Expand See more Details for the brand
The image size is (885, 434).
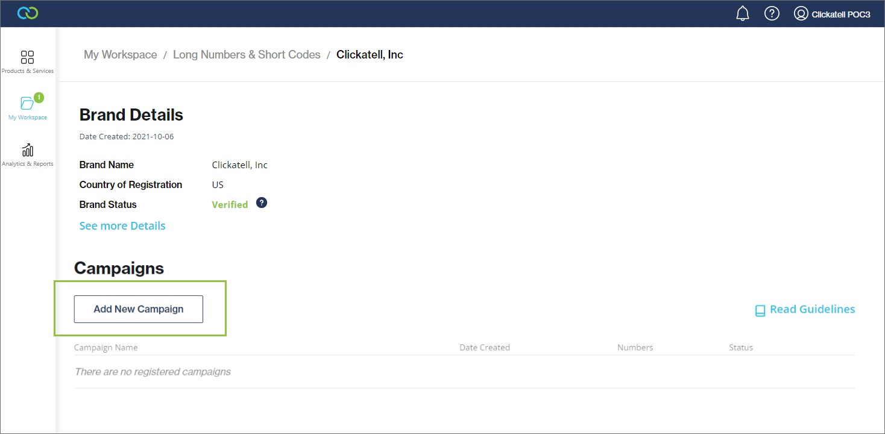[122, 225]
